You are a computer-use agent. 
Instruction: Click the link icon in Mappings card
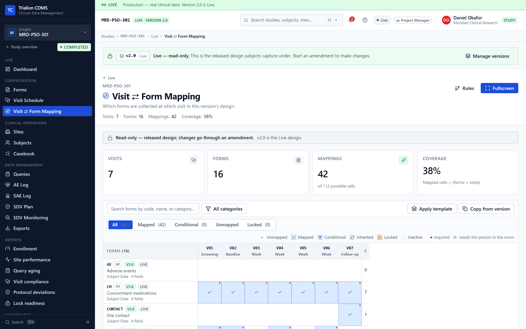pyautogui.click(x=403, y=160)
